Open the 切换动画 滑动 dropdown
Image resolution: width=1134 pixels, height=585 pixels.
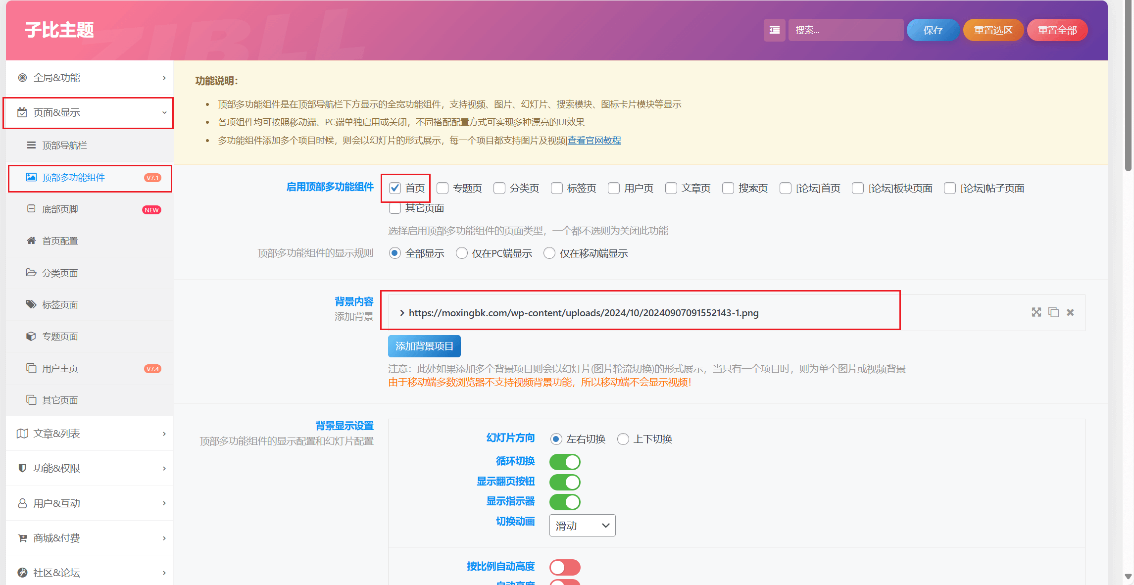(x=583, y=526)
